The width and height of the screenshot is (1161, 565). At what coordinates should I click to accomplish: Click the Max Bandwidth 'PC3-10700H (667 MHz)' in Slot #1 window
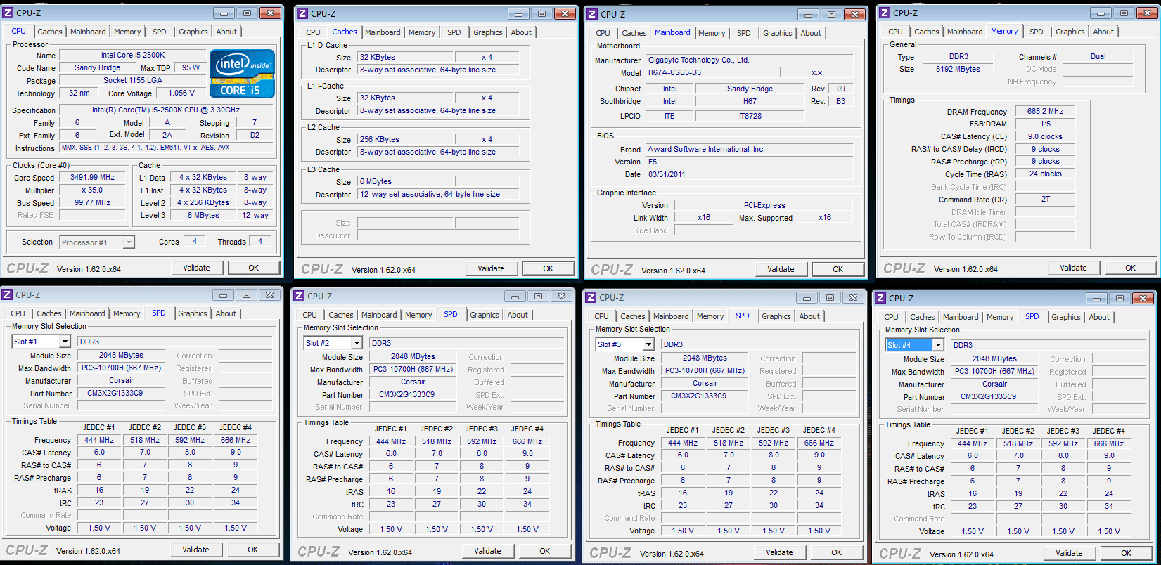tap(121, 368)
